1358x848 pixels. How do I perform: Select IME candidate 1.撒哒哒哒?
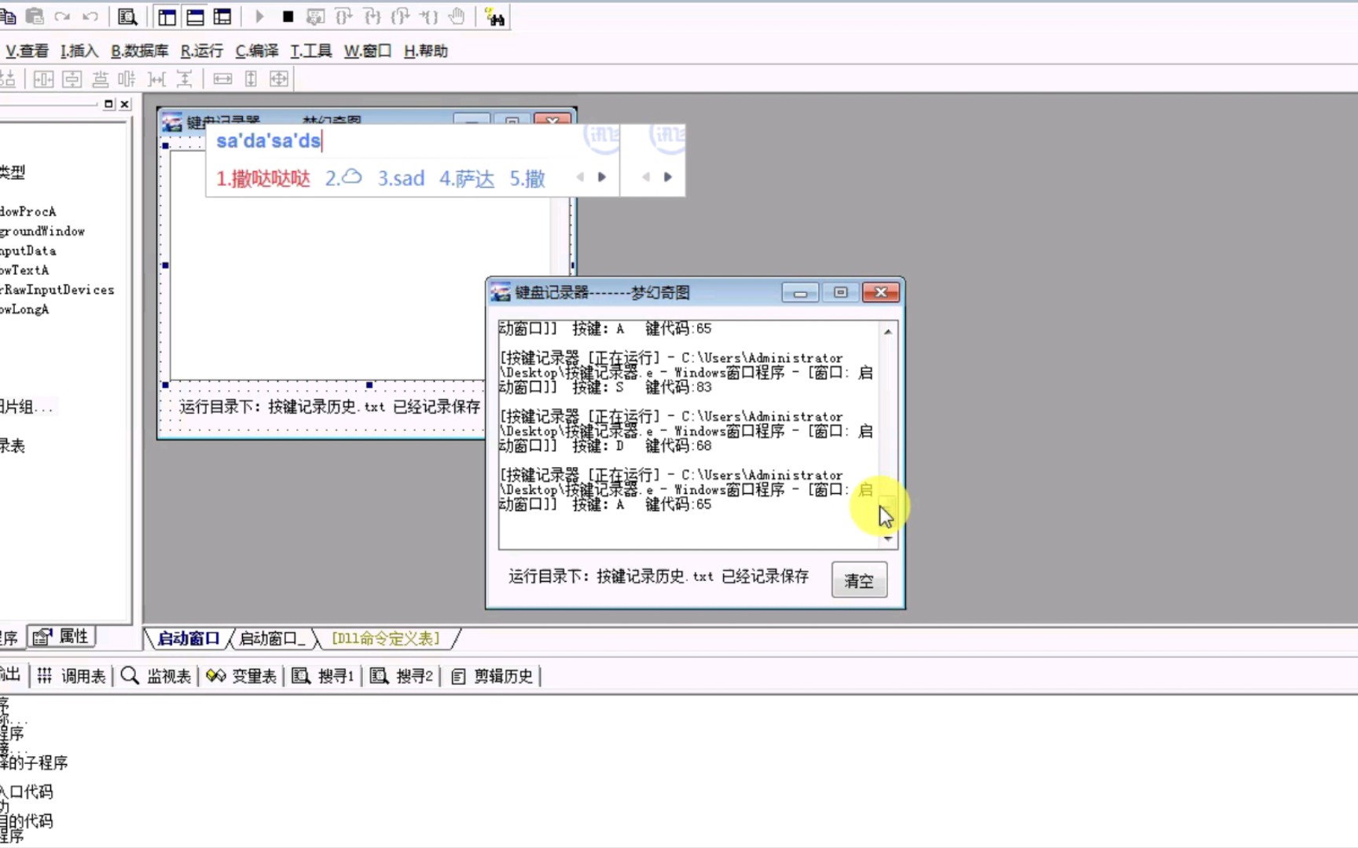pos(263,179)
